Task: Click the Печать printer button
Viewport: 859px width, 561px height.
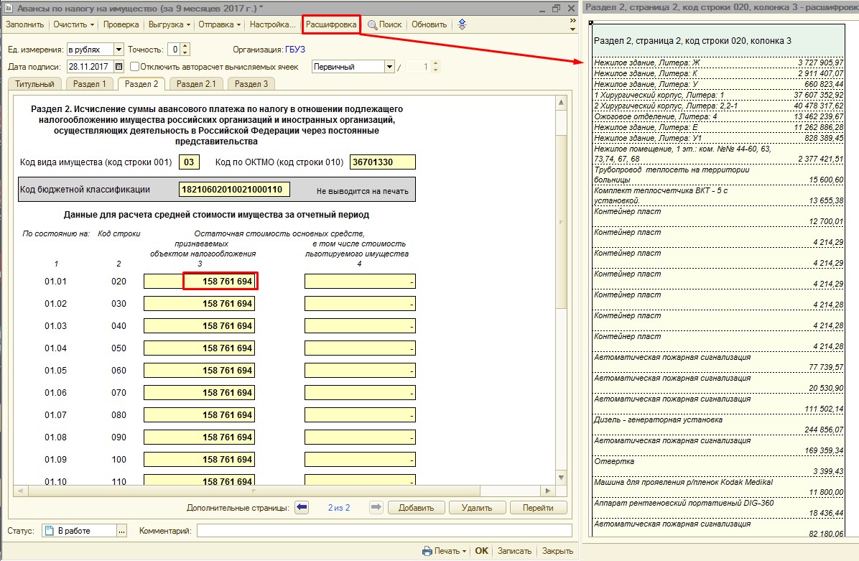Action: pyautogui.click(x=445, y=551)
